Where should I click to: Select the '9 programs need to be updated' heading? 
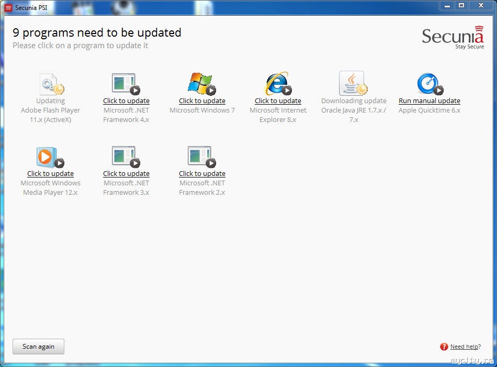coord(97,32)
